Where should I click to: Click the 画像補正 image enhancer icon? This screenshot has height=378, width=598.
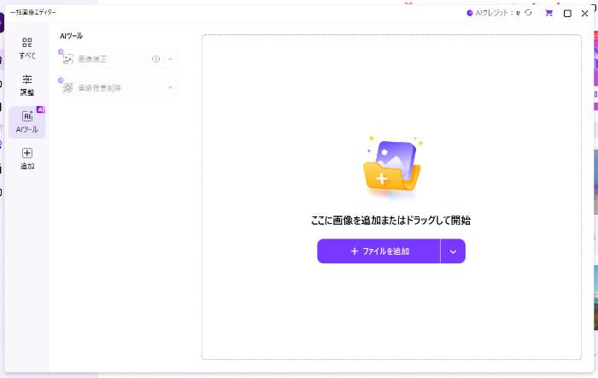[67, 59]
